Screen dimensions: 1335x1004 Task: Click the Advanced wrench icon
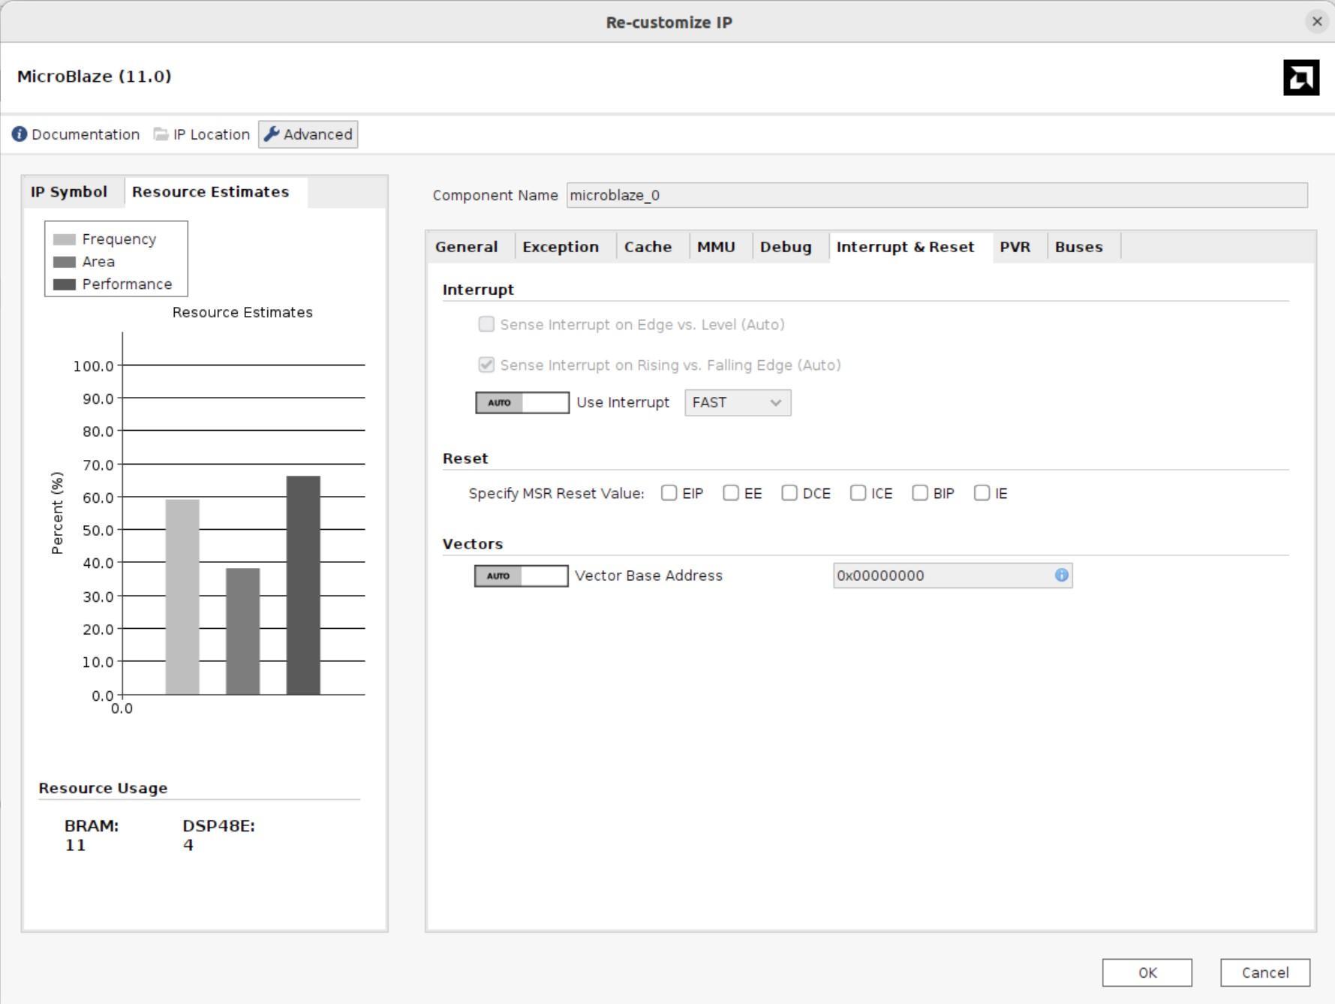(272, 134)
